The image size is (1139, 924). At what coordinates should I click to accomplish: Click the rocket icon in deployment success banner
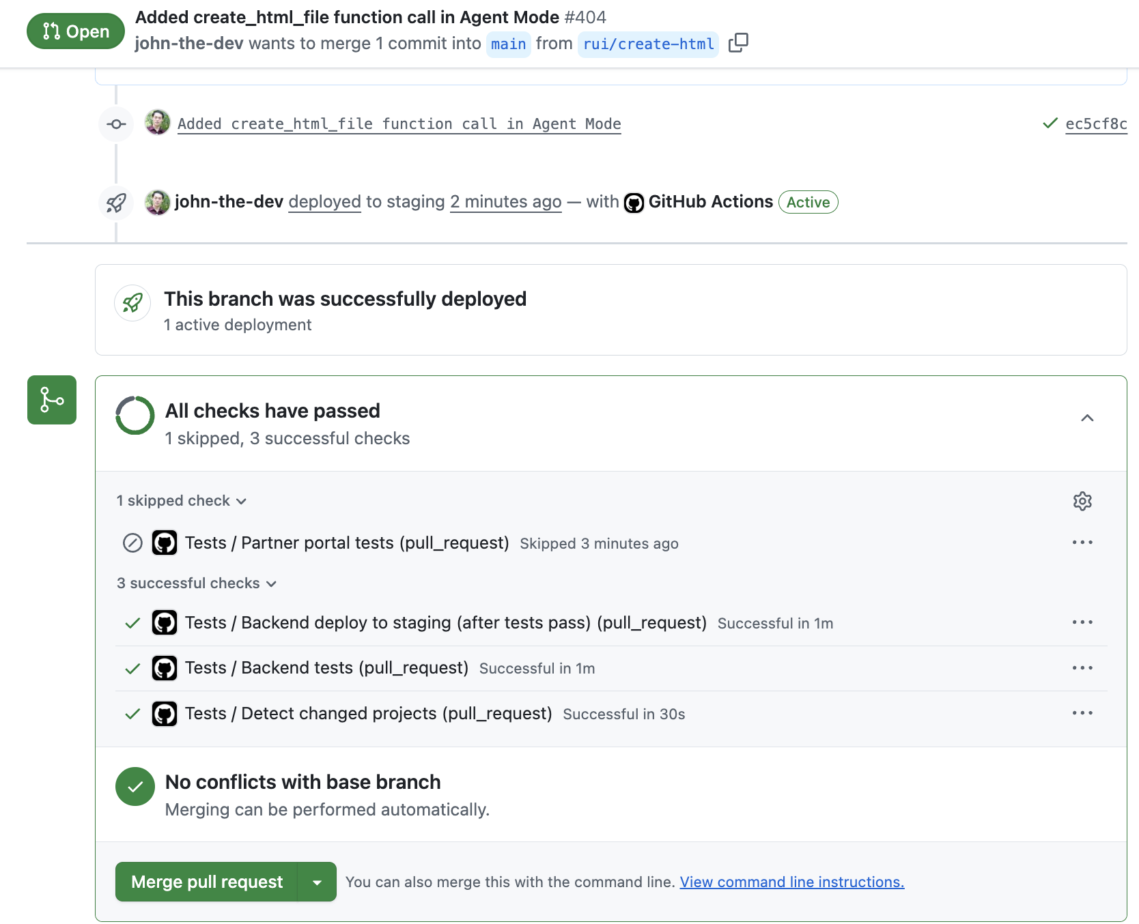[x=132, y=302]
